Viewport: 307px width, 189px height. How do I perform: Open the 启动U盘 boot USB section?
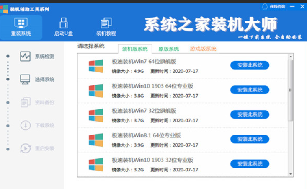pyautogui.click(x=63, y=27)
